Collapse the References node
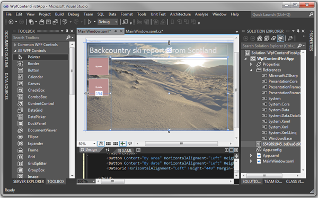The image size is (318, 198). (x=251, y=70)
